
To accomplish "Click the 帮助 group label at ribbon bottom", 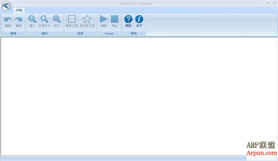I will point(134,33).
